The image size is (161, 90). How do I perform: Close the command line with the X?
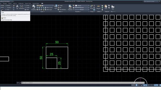click(18, 83)
